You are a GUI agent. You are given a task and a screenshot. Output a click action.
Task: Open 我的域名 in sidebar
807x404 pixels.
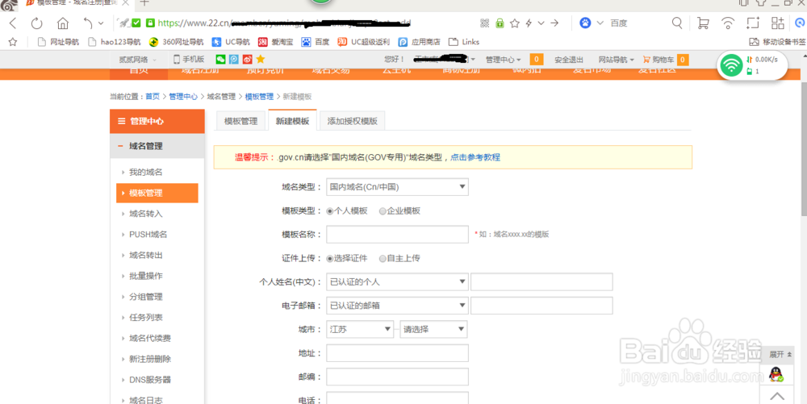pyautogui.click(x=145, y=173)
